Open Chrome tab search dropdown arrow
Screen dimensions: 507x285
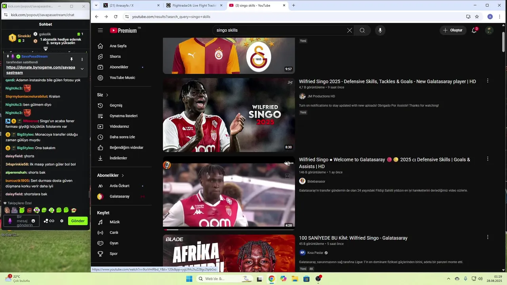tap(96, 6)
